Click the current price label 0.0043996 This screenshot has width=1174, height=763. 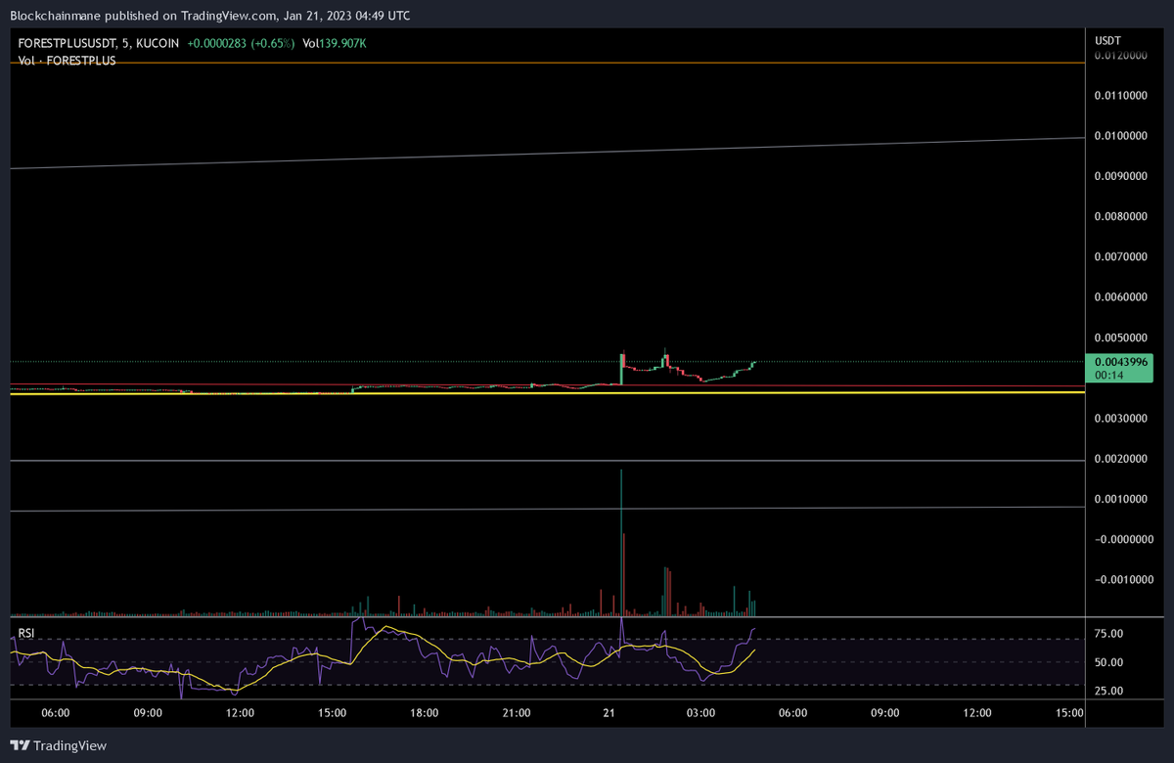(x=1120, y=362)
